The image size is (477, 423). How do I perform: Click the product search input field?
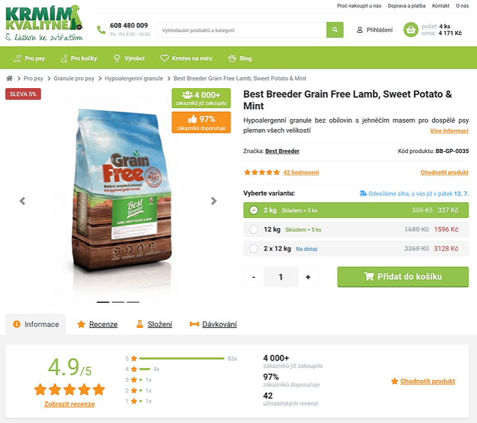242,30
